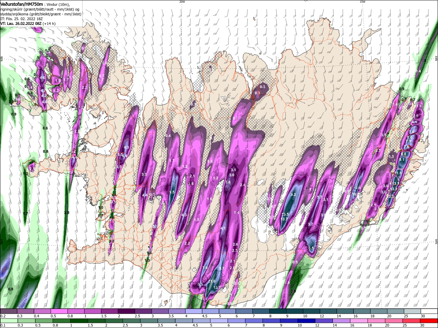Click the 2.4 value on the map
This screenshot has height=328, width=438.
click(x=243, y=185)
